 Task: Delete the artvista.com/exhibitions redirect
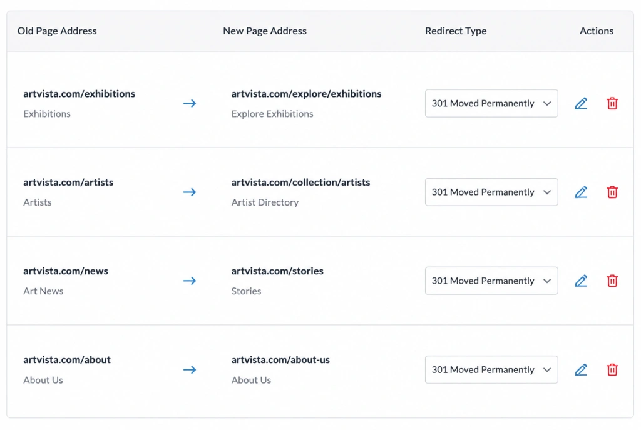612,103
